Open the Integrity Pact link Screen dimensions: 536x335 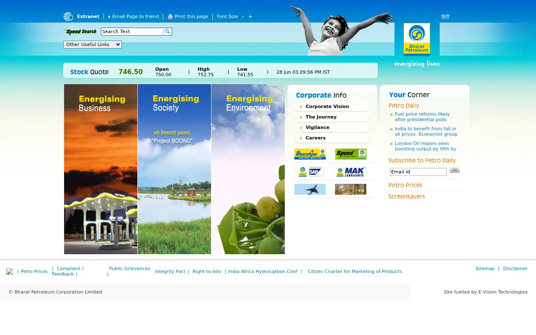click(170, 271)
